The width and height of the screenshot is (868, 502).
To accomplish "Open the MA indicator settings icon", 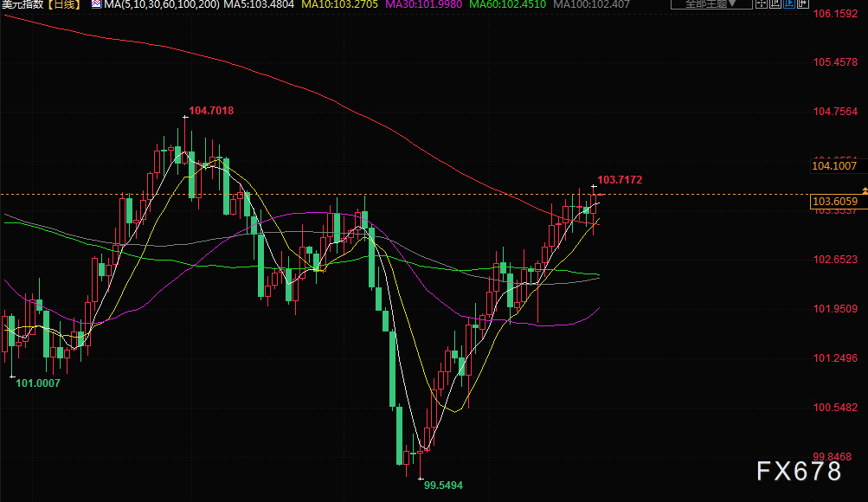I will 96,4.
